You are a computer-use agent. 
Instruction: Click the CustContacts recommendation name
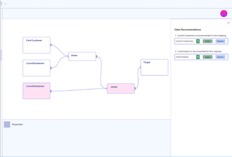tap(182, 57)
